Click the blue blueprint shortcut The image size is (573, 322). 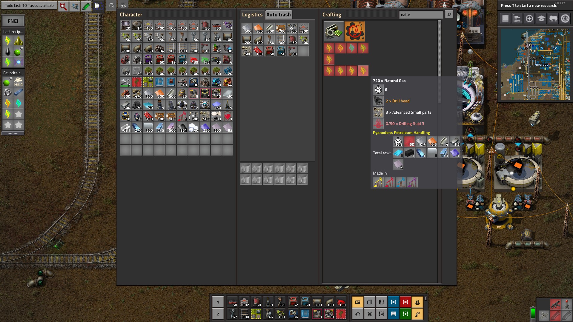tap(393, 302)
